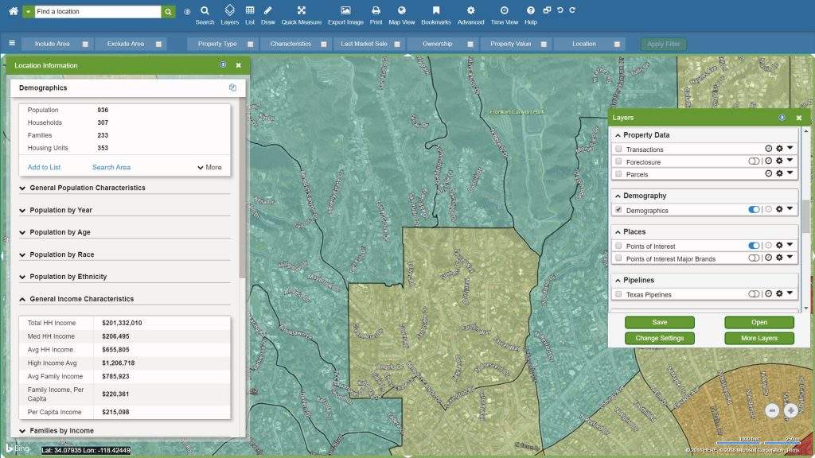Open the Last Market Sale filter
This screenshot has width=815, height=458.
coord(369,45)
